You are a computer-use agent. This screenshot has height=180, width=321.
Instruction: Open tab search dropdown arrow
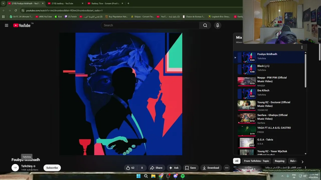[x=3, y=3]
